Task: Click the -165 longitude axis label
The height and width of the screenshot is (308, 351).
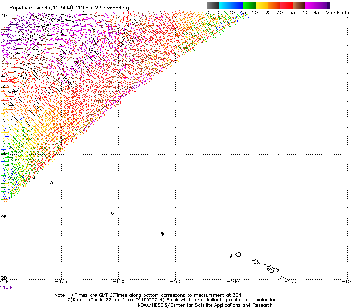Action: point(175,281)
